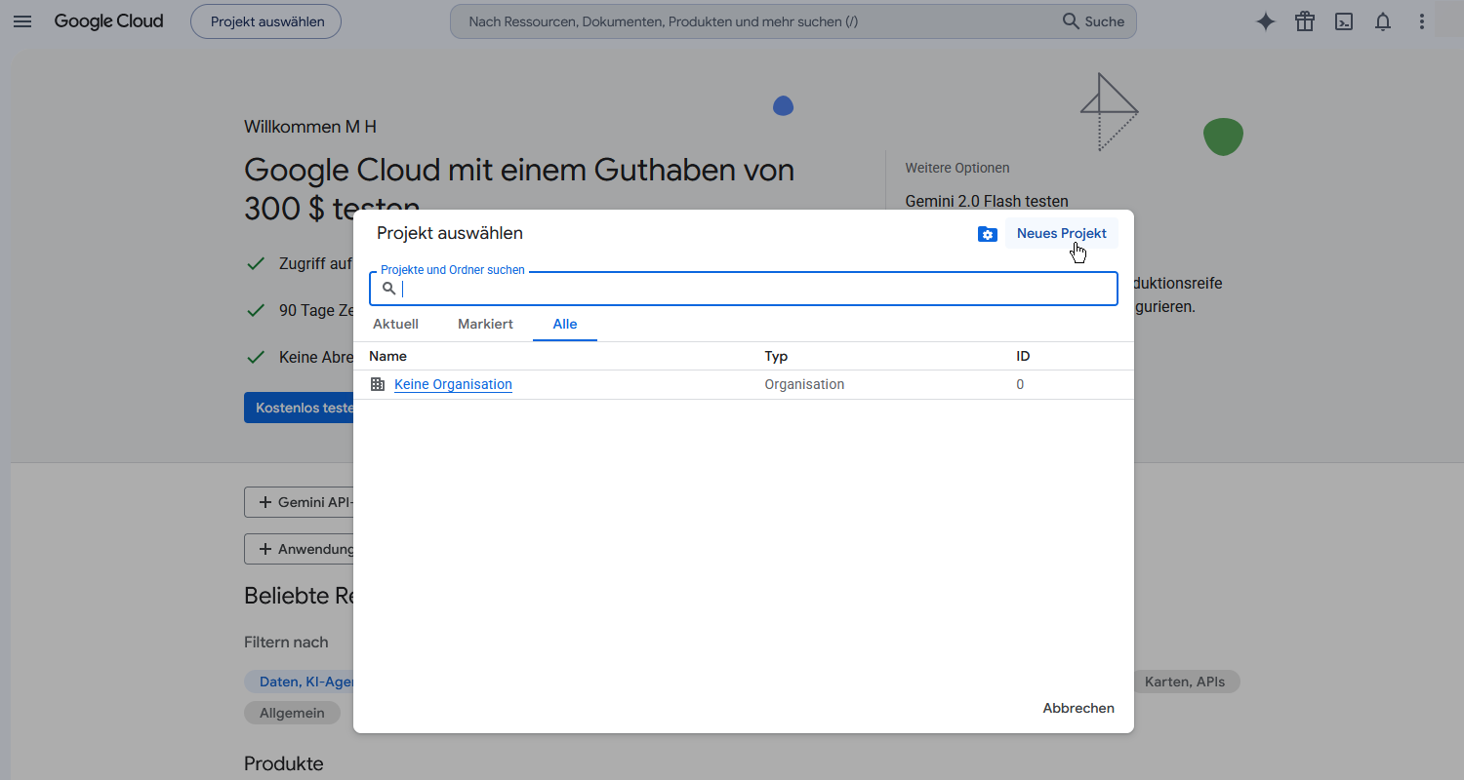The image size is (1464, 780).
Task: Open the notifications bell
Action: [1383, 21]
